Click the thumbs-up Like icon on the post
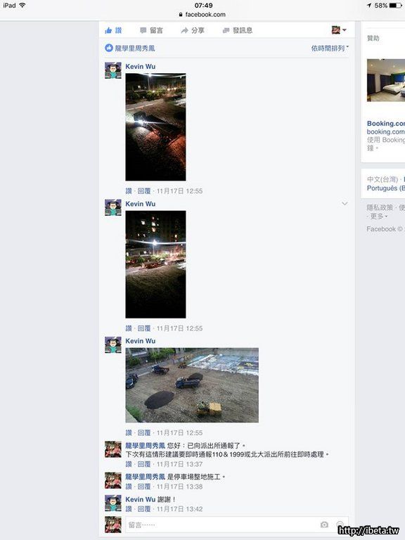This screenshot has height=540, width=405. click(108, 30)
